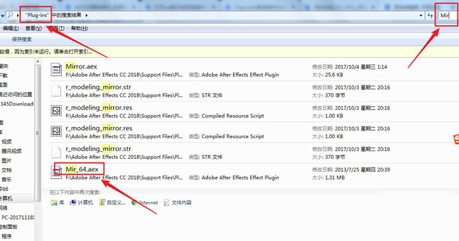
Task: Click Mir_64.aex size value 1.31 MB
Action: 335,178
